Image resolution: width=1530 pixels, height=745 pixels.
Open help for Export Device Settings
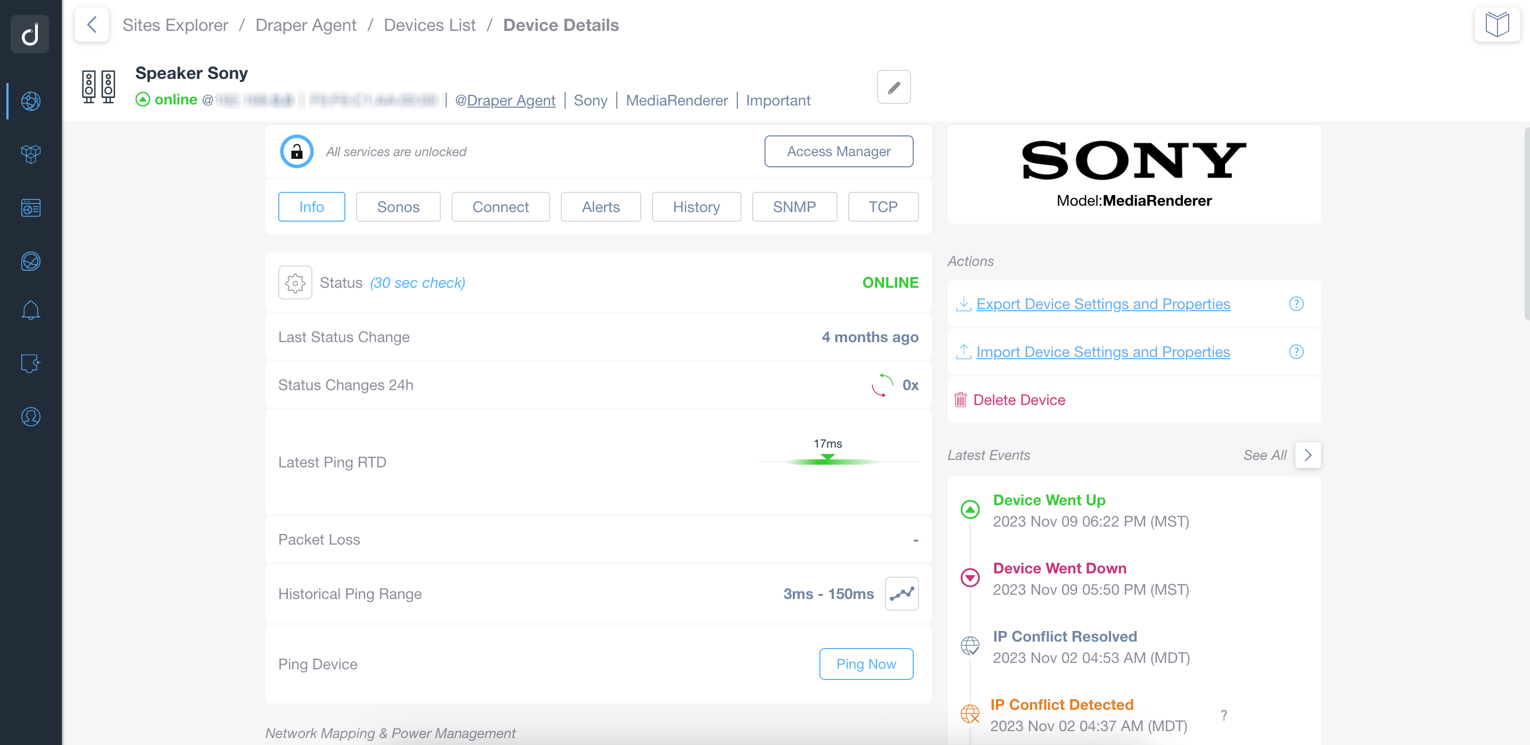pyautogui.click(x=1296, y=304)
